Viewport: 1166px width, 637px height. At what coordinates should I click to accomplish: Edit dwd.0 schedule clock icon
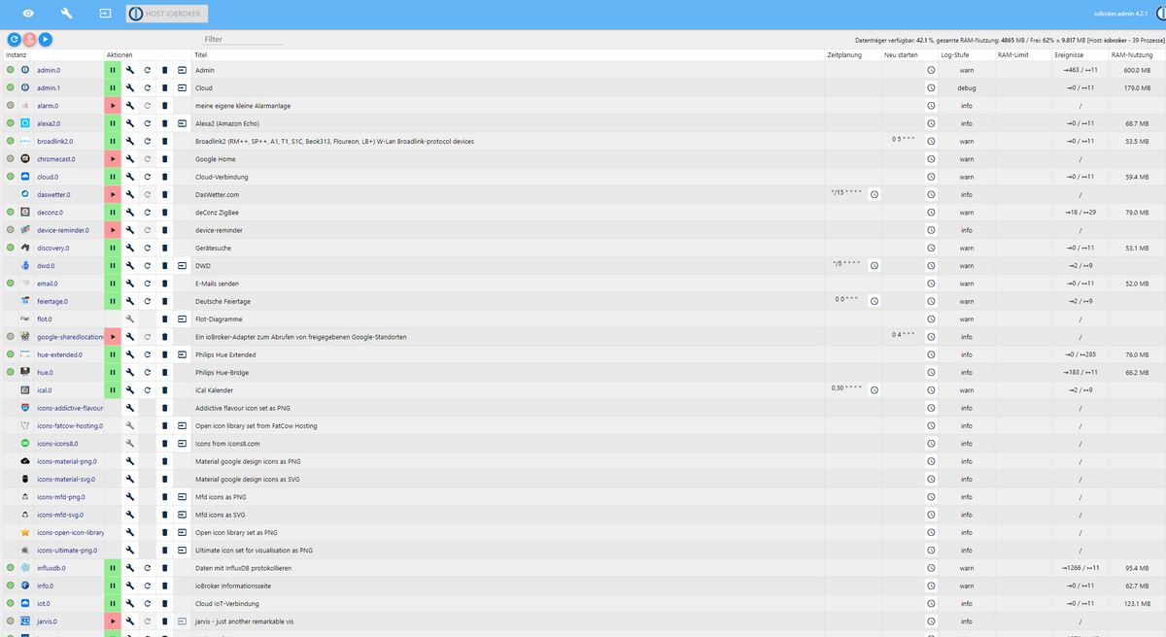874,265
